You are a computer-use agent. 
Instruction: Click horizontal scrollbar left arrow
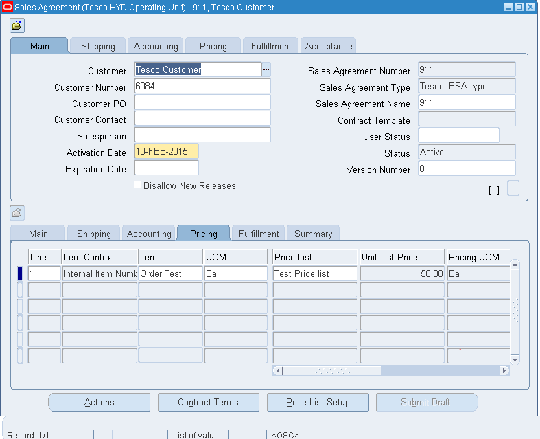coord(278,371)
